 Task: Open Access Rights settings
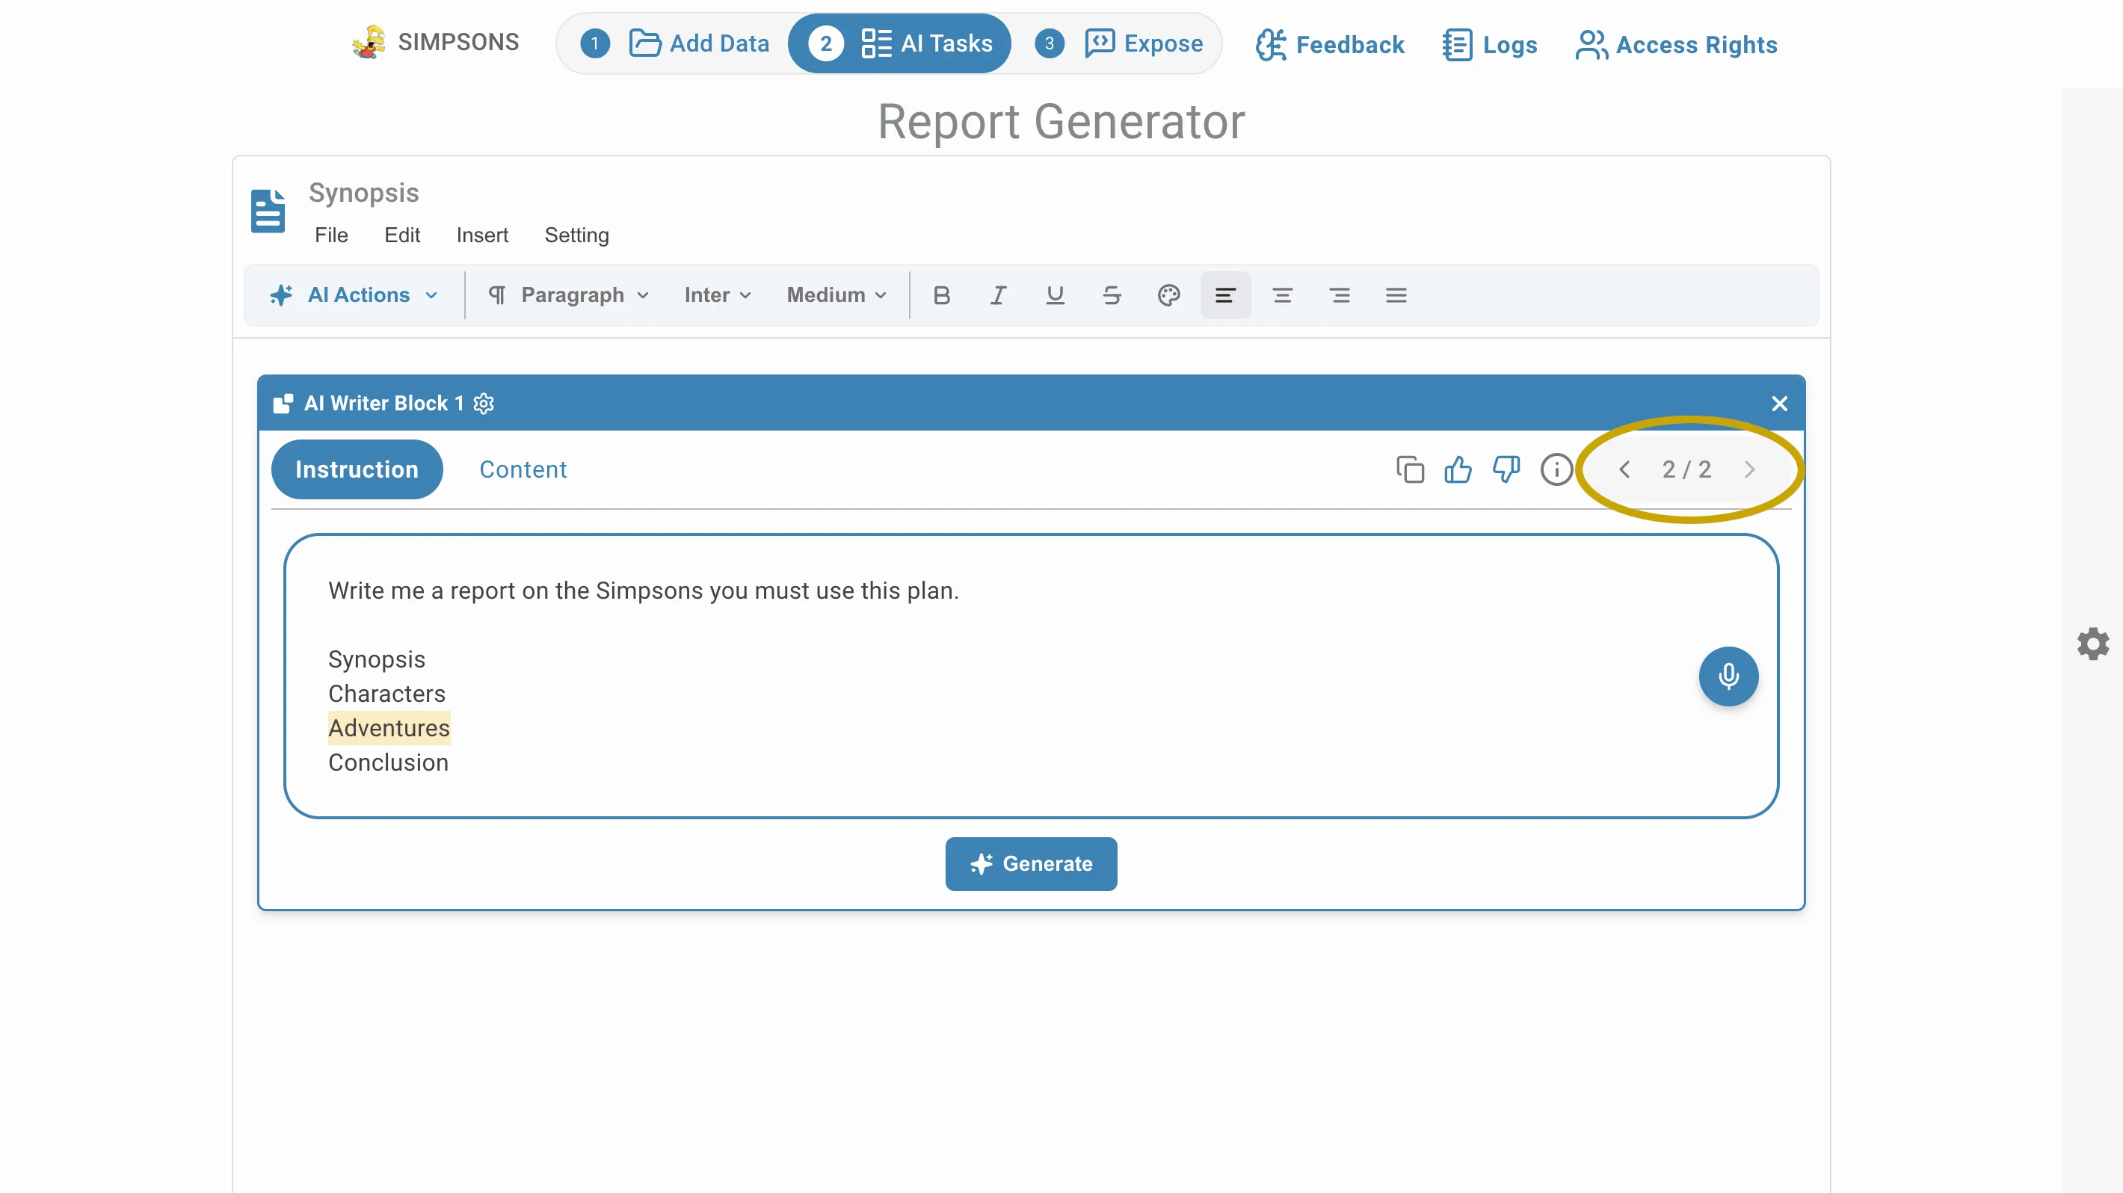[1676, 45]
